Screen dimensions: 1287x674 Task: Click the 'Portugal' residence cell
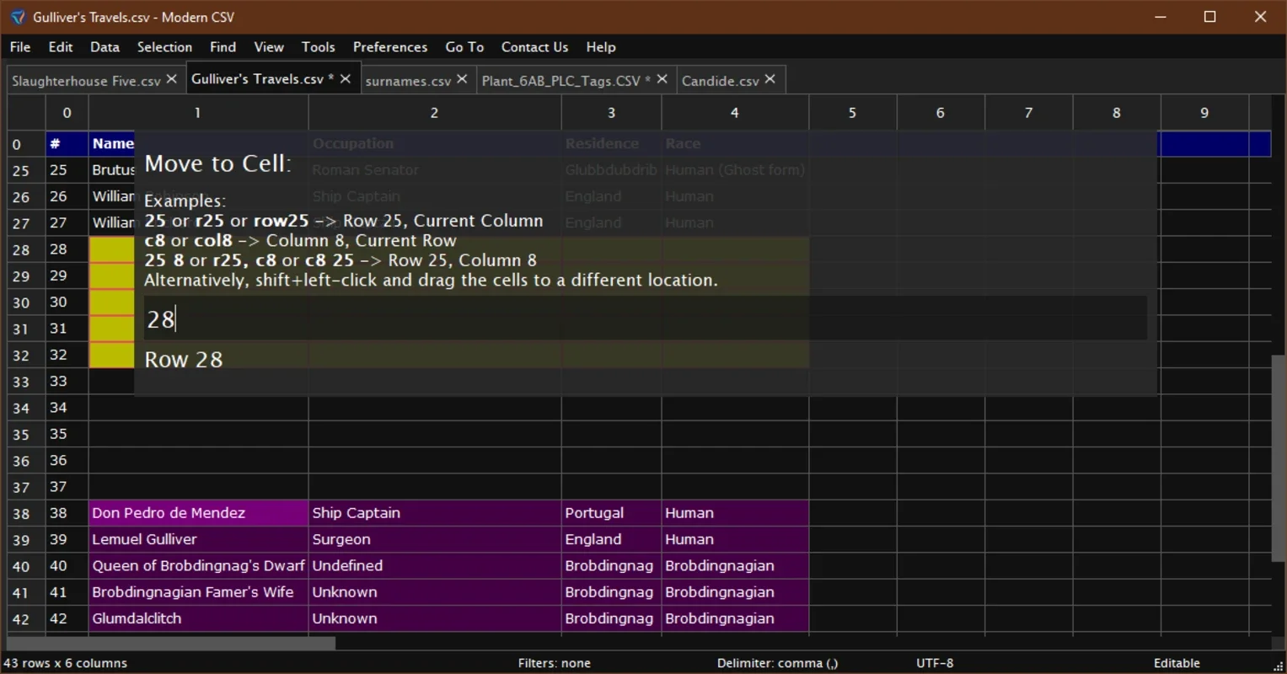[612, 513]
